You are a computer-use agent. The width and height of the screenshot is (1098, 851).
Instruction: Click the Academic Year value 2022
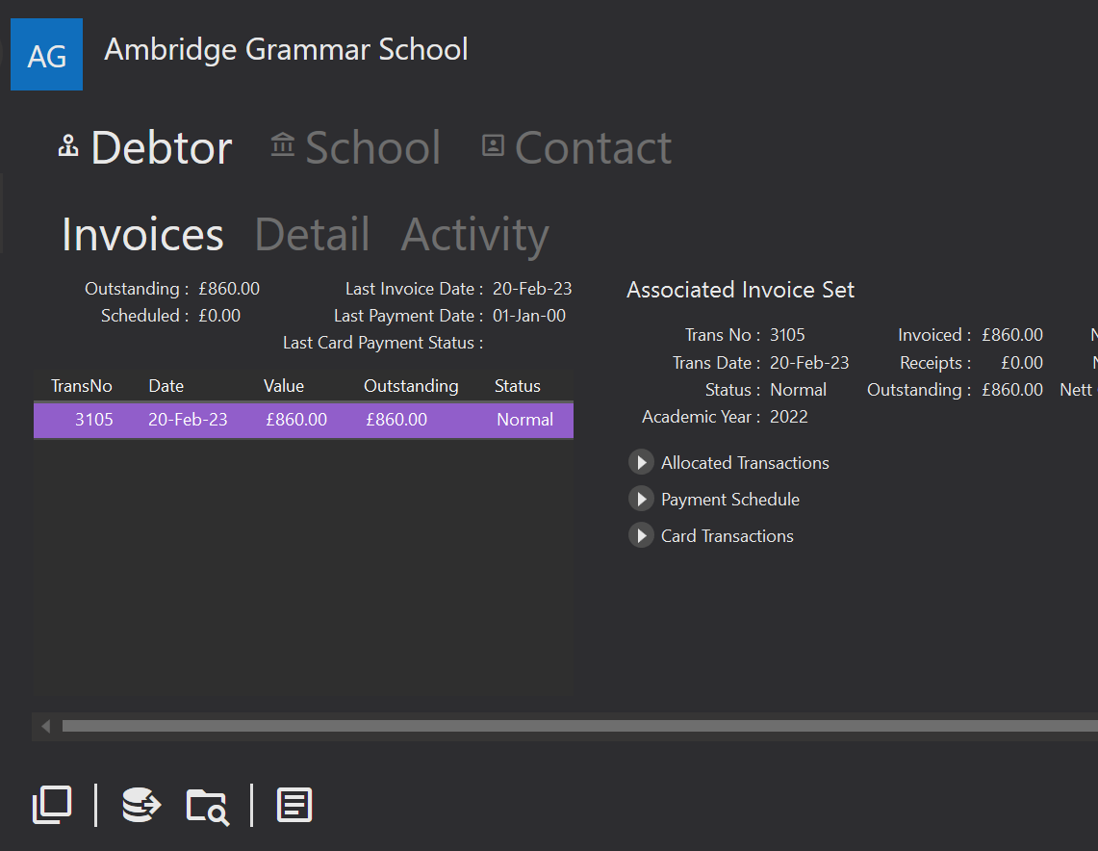pos(788,417)
